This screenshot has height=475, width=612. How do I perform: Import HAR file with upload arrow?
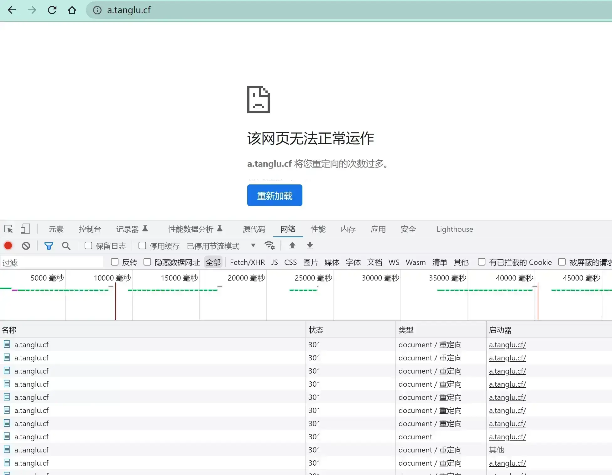click(292, 245)
